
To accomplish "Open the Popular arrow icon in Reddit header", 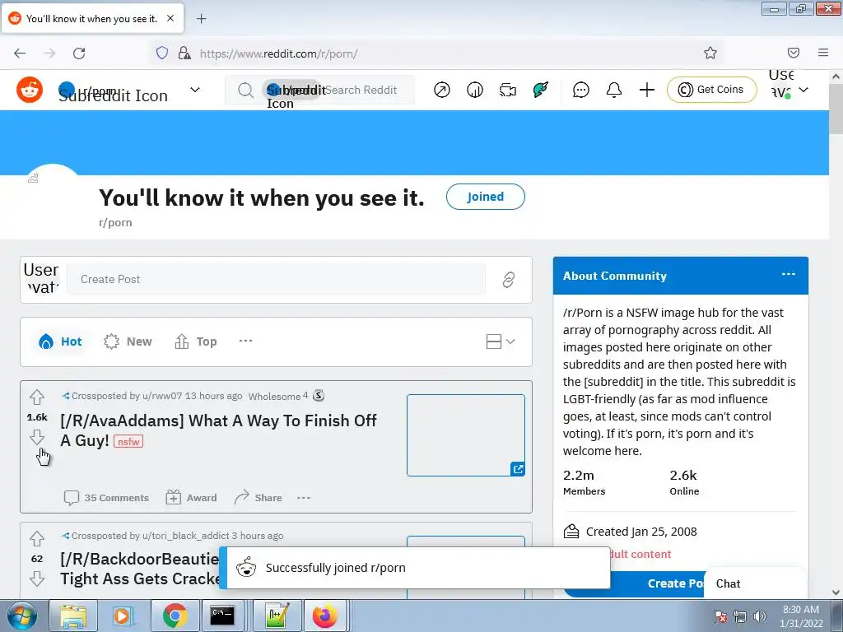I will click(442, 90).
